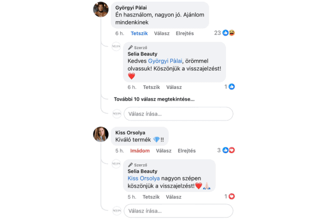The width and height of the screenshot is (334, 222).
Task: Open Kiss Orsolya's profile picture
Action: [101, 134]
